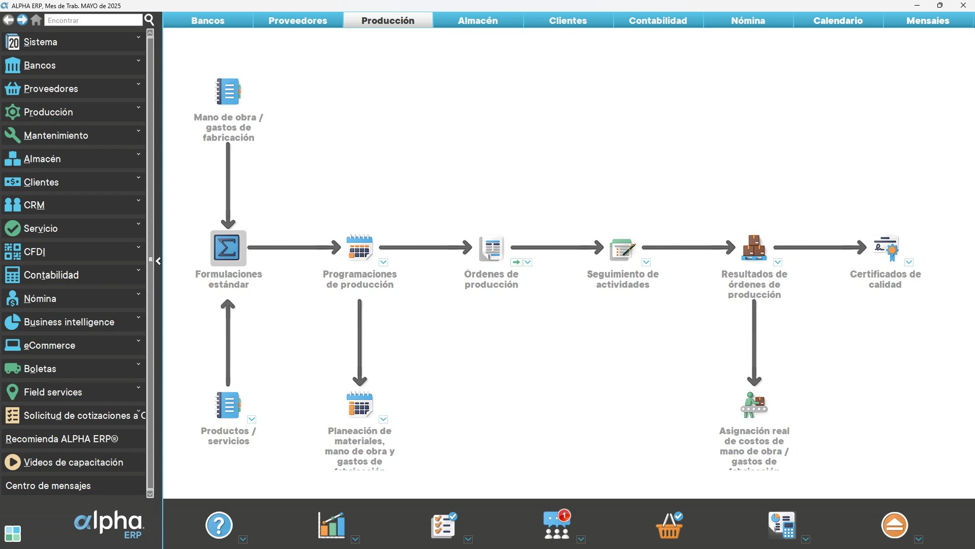The image size is (975, 549).
Task: Open the help question-mark icon at bottom
Action: [218, 525]
